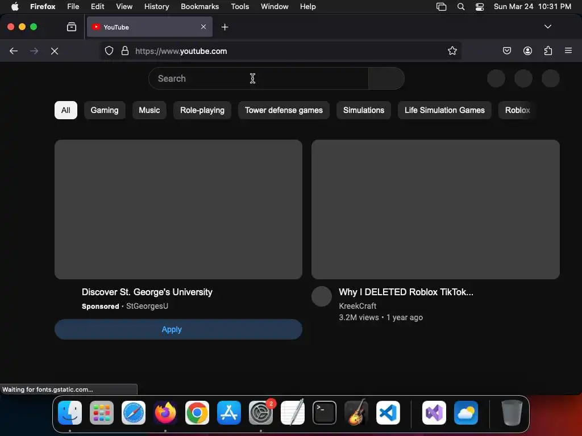The image size is (582, 436).
Task: Open Launchpad from the Dock
Action: click(102, 413)
